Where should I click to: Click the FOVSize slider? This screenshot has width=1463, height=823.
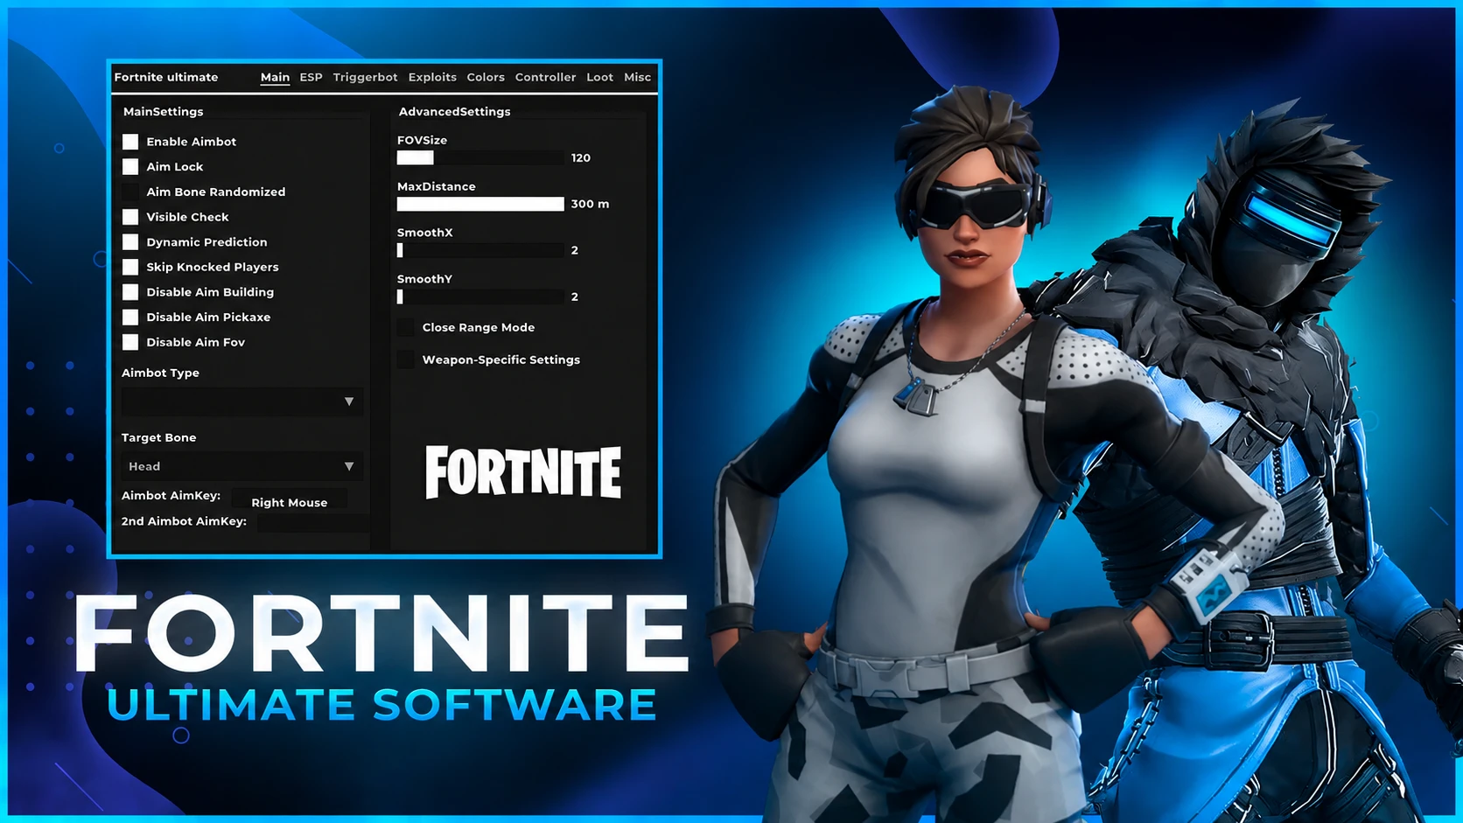480,157
